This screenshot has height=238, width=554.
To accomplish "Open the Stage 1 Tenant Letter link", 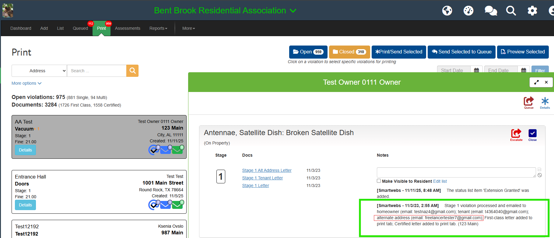I will pyautogui.click(x=262, y=178).
